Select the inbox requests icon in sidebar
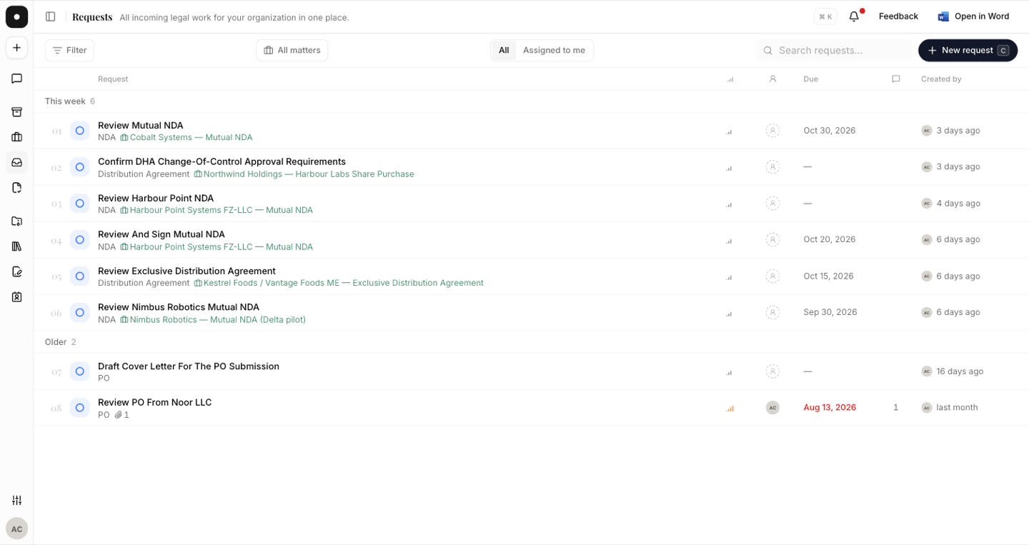This screenshot has width=1029, height=545. 16,162
